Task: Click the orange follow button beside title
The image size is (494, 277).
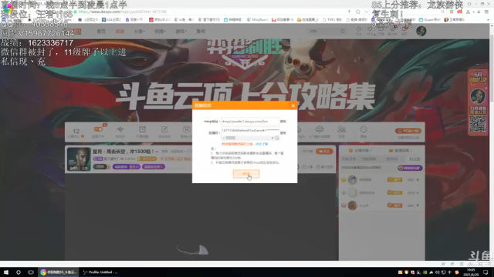Action: click(324, 152)
